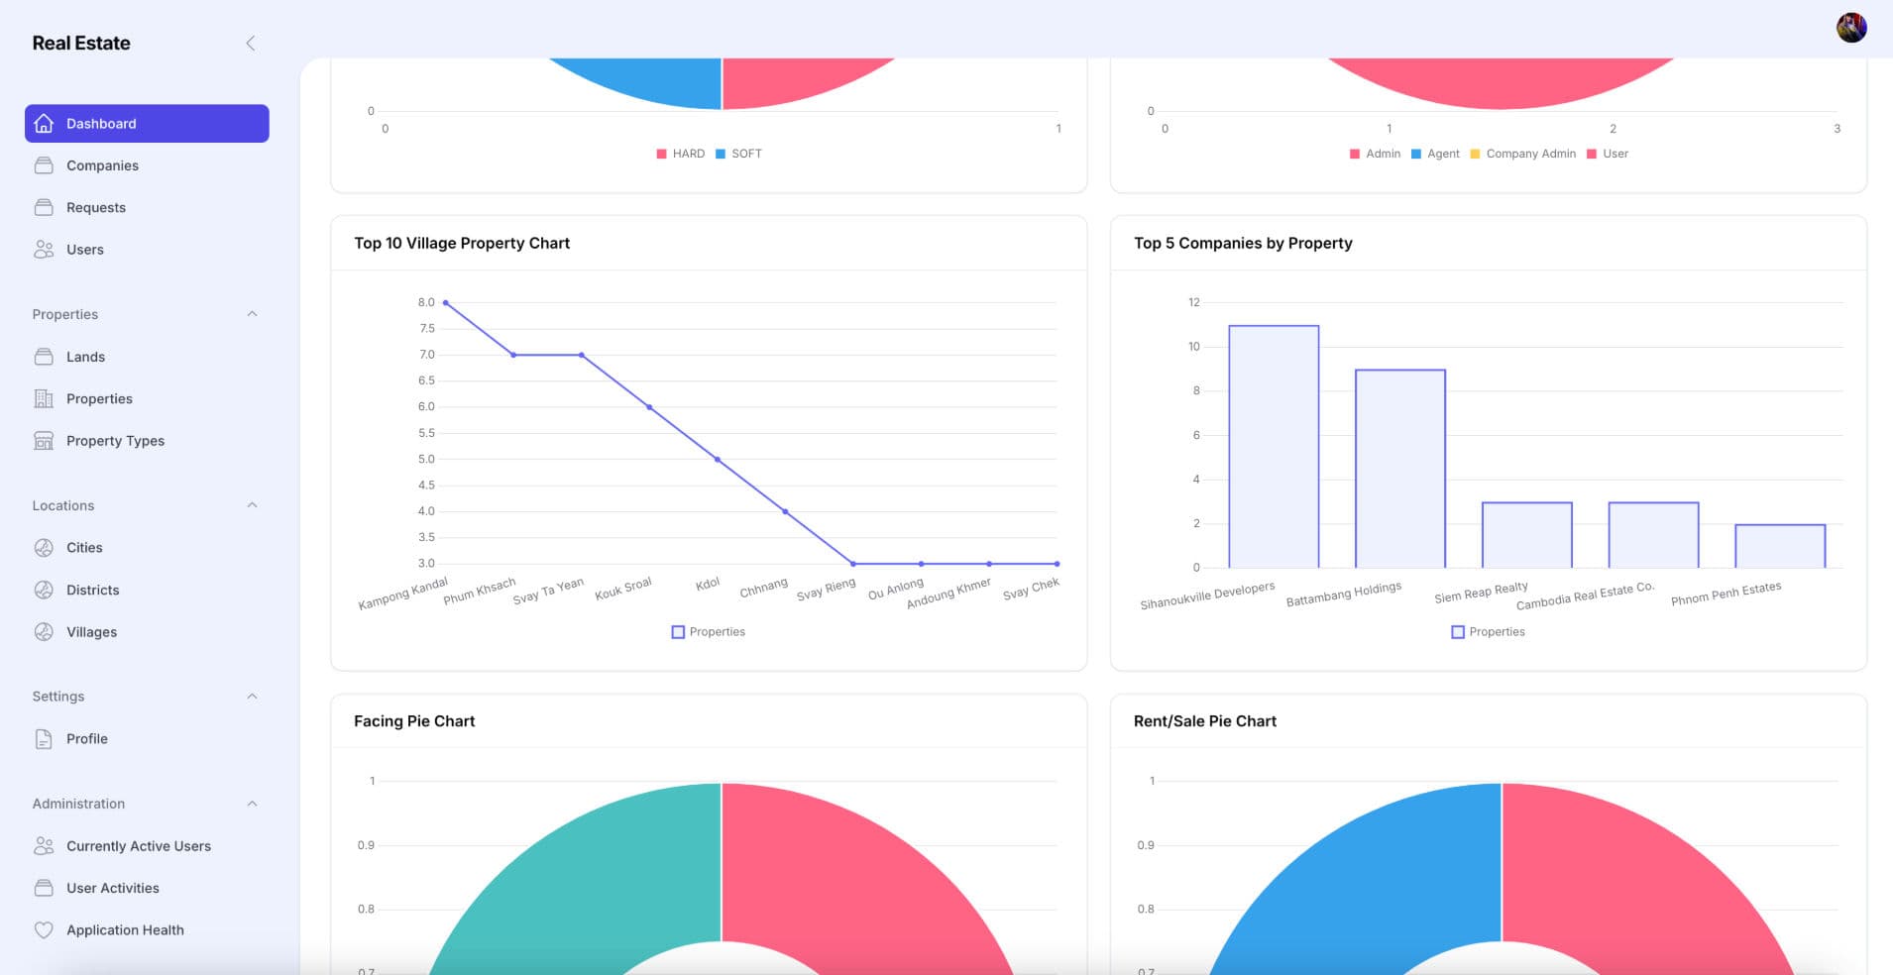This screenshot has width=1893, height=975.
Task: Collapse the Locations sidebar section
Action: (x=252, y=505)
